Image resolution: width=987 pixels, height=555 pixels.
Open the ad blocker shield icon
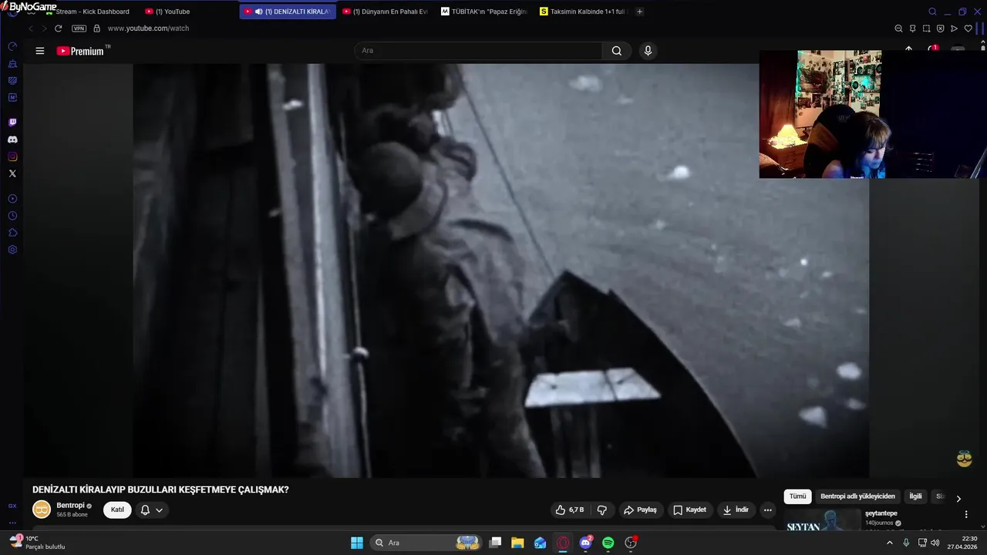pos(940,29)
